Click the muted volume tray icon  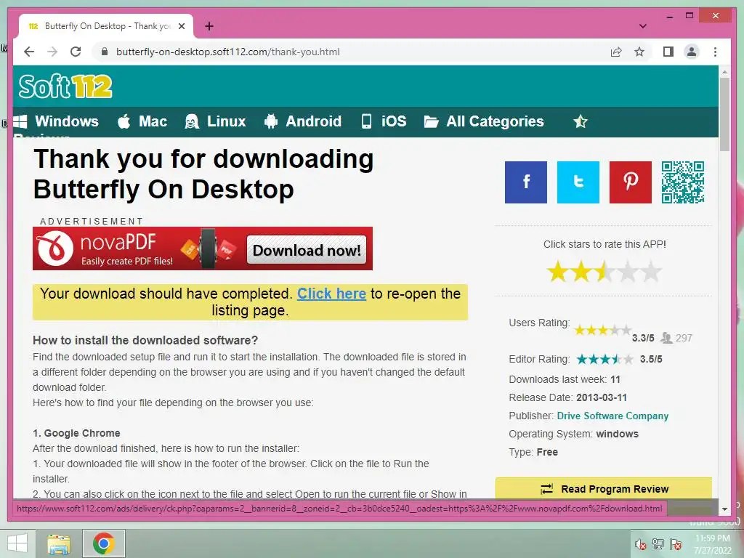pos(641,544)
